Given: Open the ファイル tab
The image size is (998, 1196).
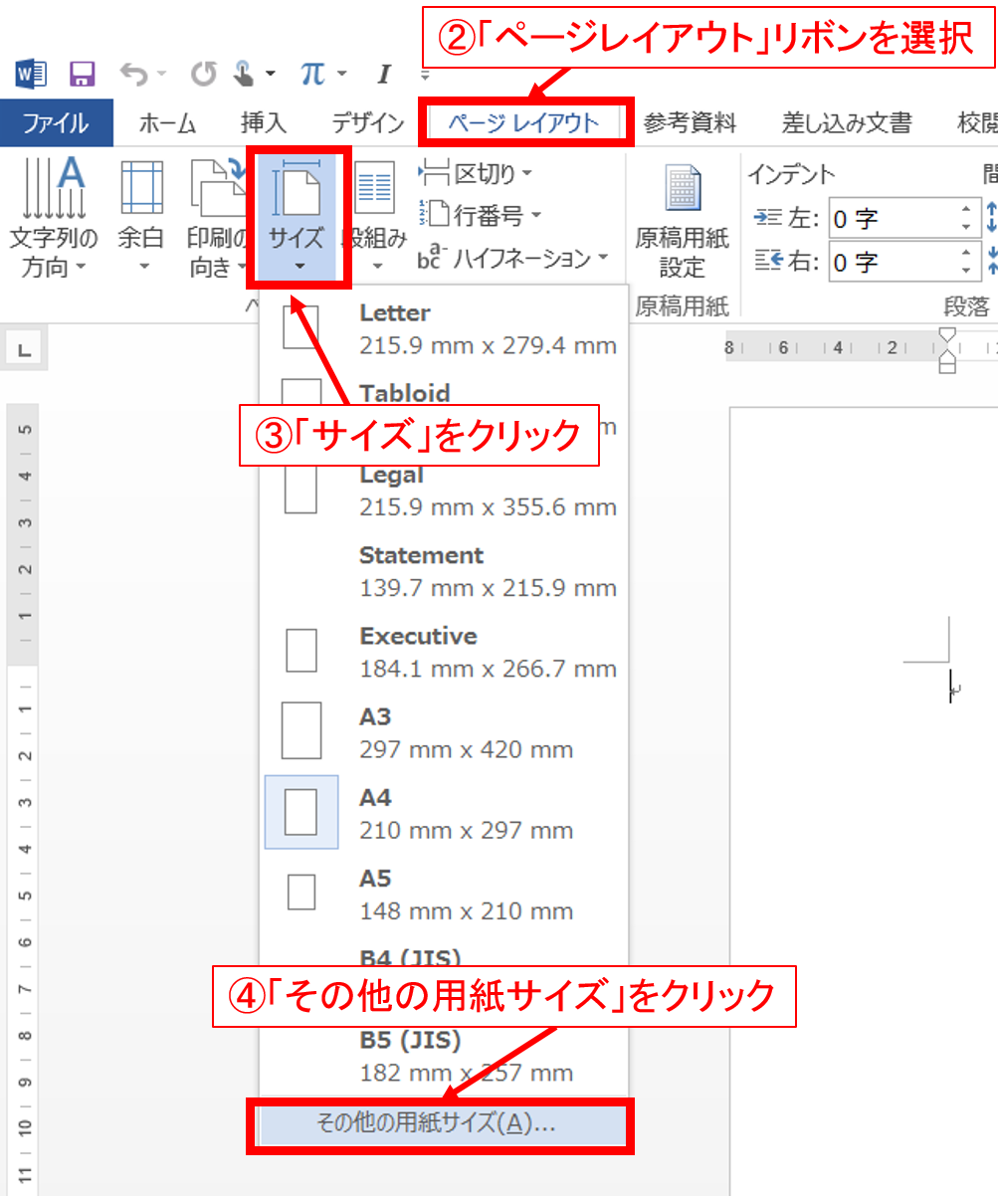Looking at the screenshot, I should 56,123.
